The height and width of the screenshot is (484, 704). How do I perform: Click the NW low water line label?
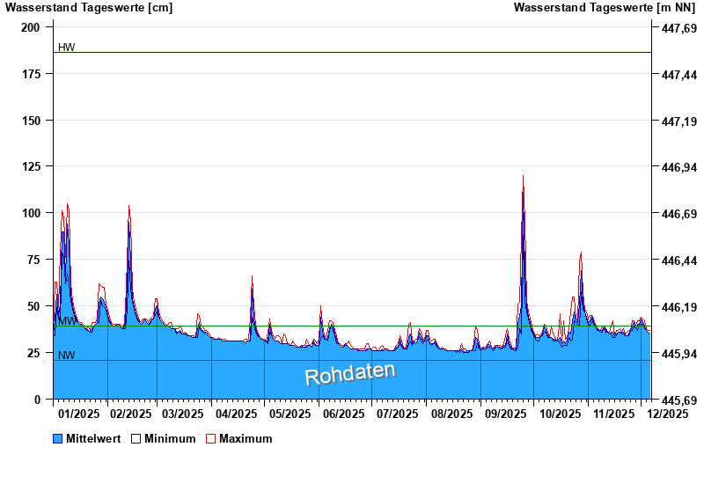point(66,356)
